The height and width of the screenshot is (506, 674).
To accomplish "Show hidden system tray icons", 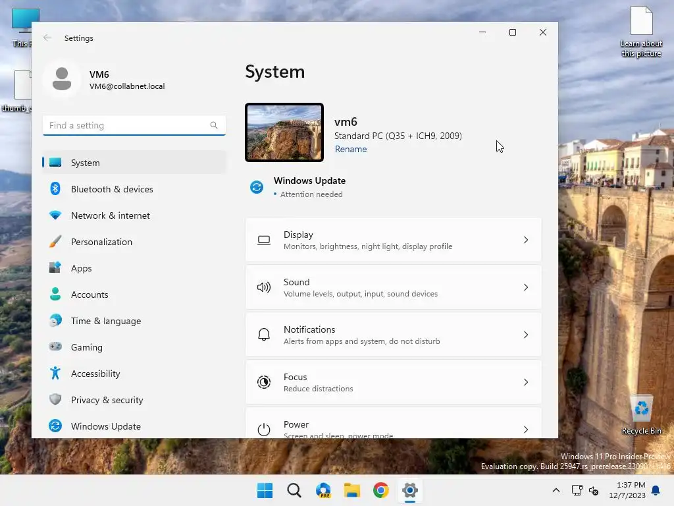I will click(556, 490).
